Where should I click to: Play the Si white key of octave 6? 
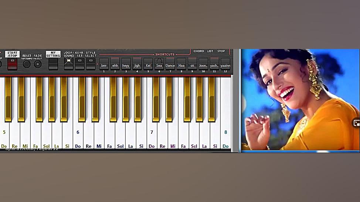point(141,136)
